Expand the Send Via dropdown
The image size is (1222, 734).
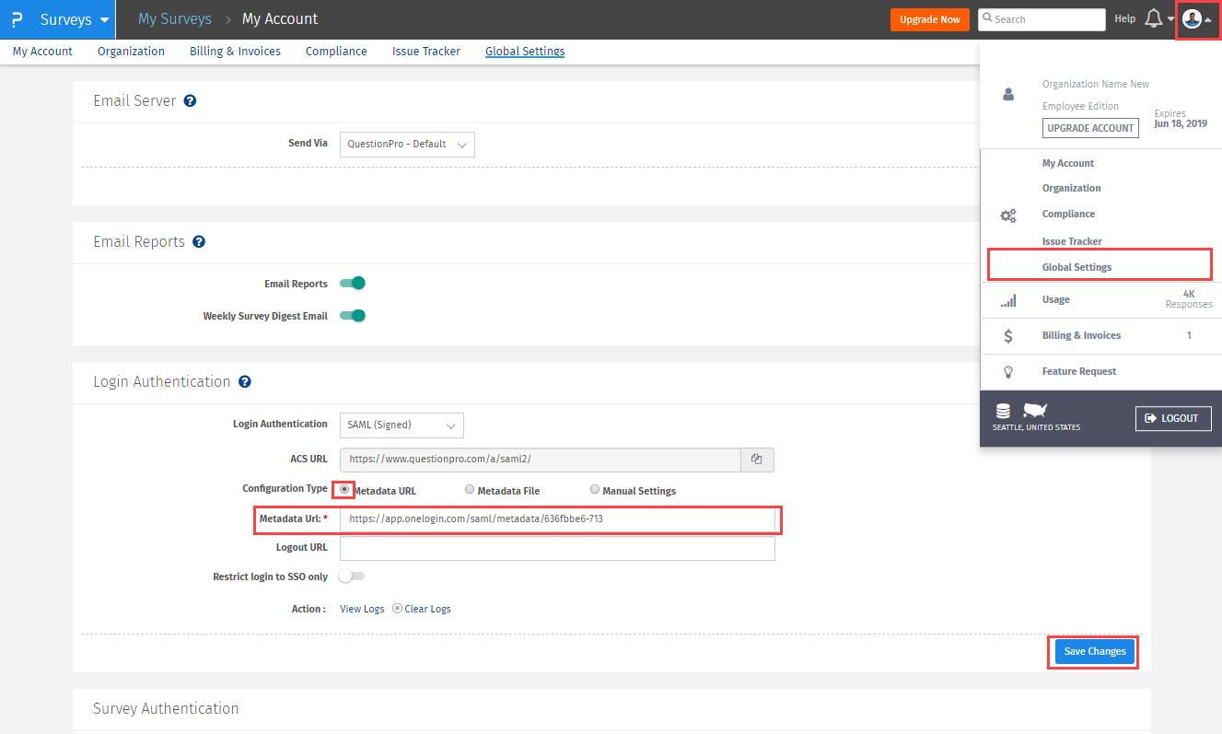tap(407, 145)
